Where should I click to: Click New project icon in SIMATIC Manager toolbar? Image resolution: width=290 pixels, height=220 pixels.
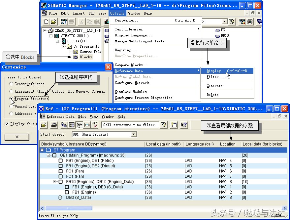[x=46, y=22]
